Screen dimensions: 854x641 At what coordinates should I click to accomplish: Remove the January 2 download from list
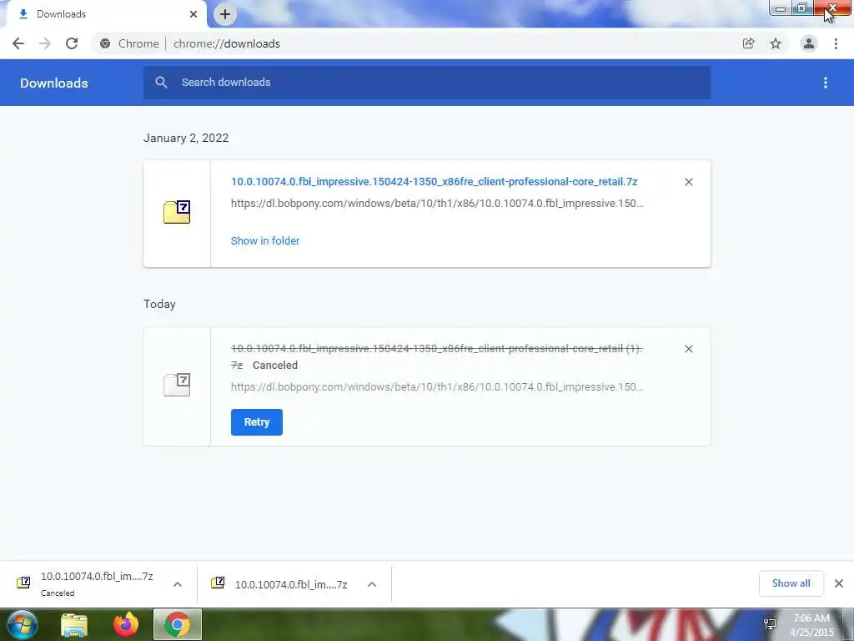pos(688,182)
